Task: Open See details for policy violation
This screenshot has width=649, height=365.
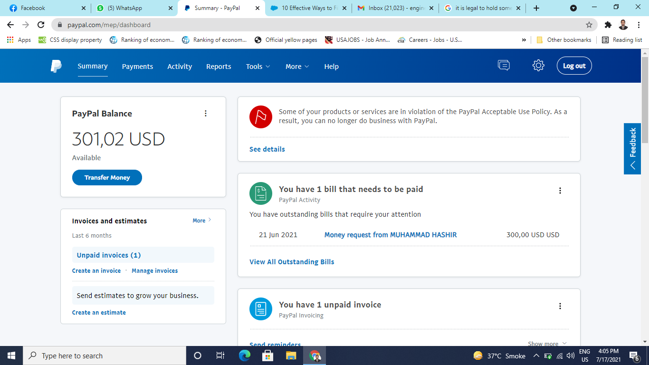Action: 267,149
